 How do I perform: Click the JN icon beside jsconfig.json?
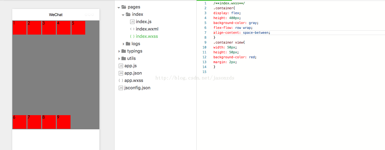tap(121, 88)
